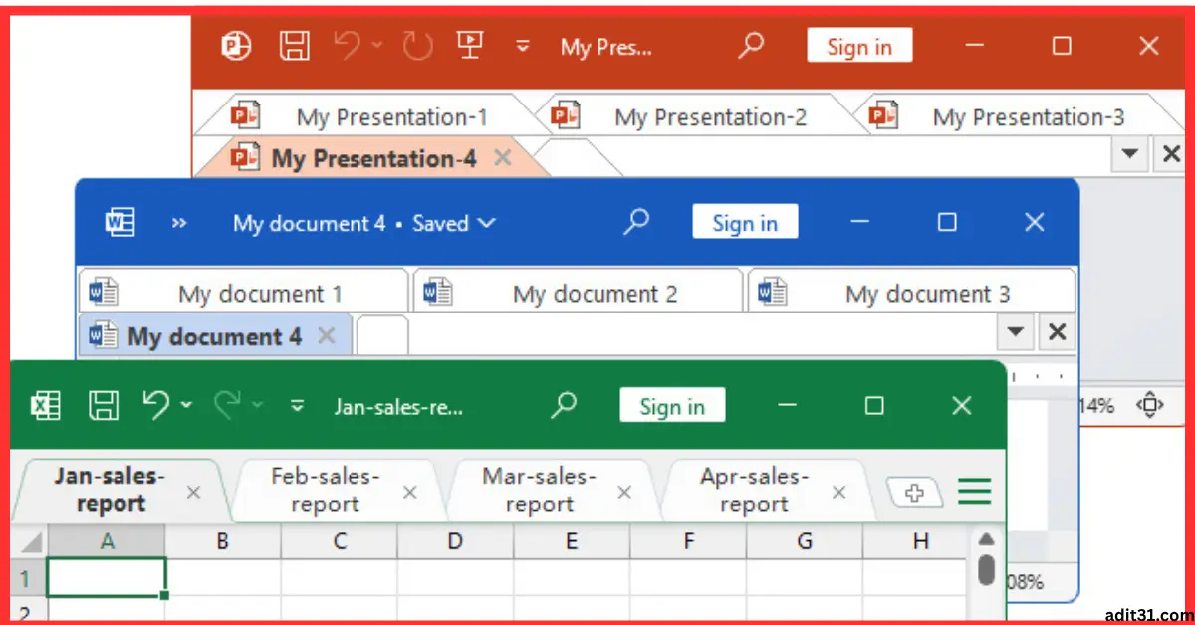Click Sign in in the PowerPoint window
The image size is (1195, 625).
coord(859,46)
